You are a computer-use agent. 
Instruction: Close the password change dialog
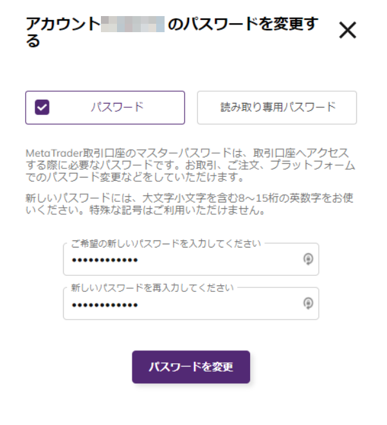point(348,30)
